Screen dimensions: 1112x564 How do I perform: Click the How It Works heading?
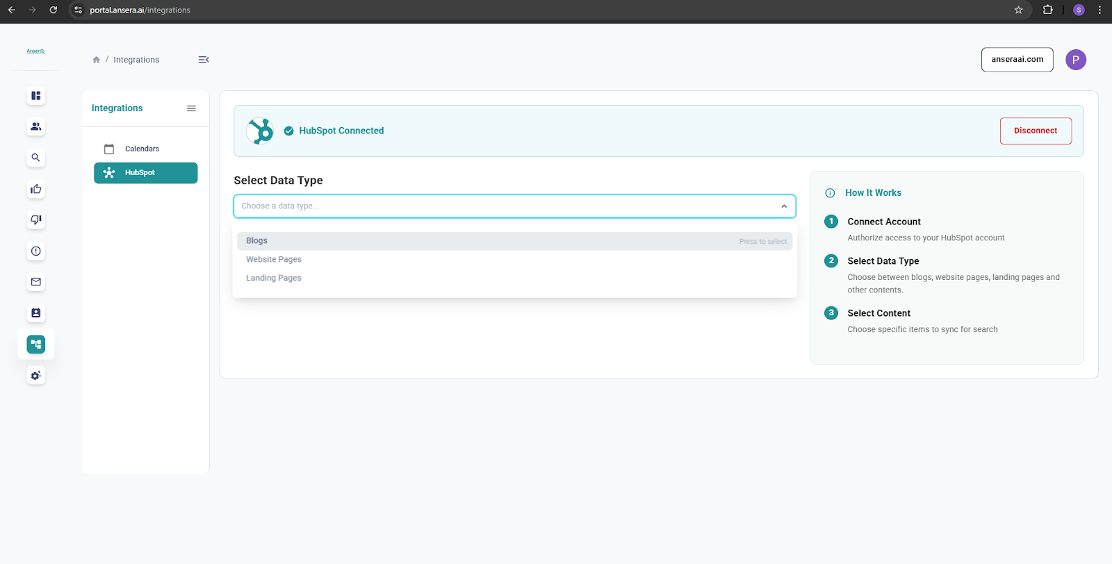(x=873, y=193)
